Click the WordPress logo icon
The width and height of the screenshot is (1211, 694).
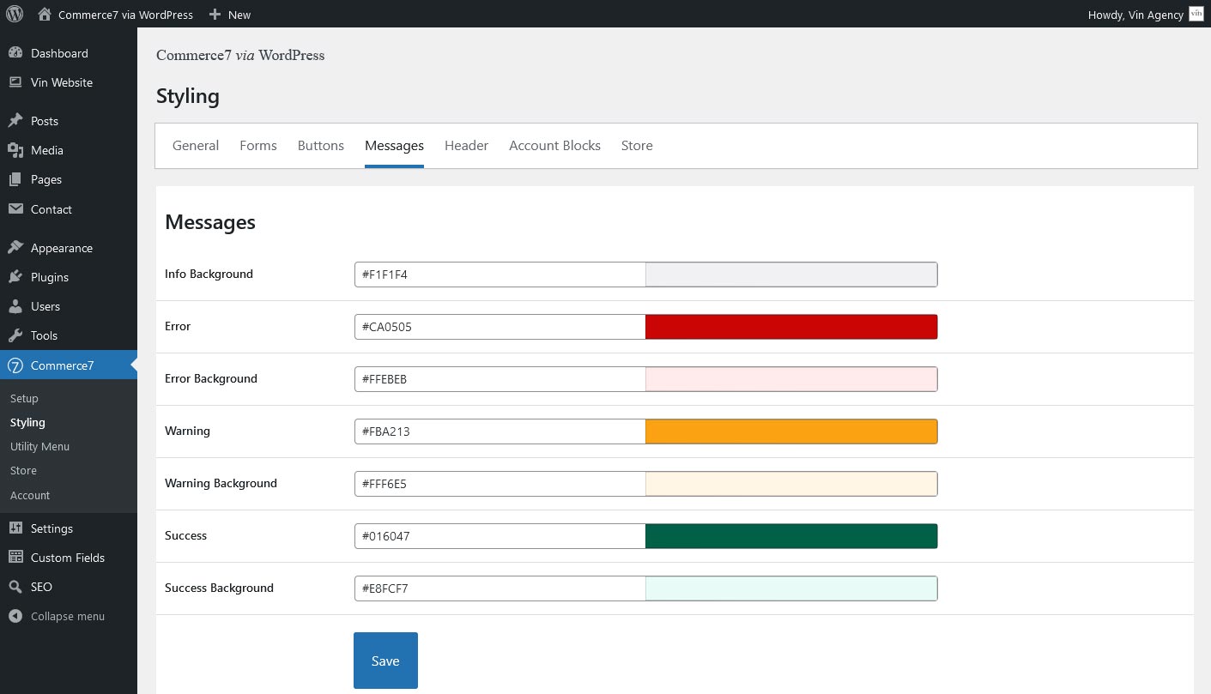[x=15, y=14]
